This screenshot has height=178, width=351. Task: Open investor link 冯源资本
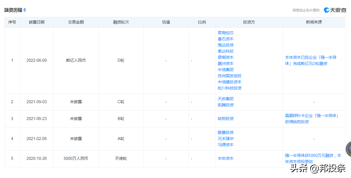click(226, 145)
